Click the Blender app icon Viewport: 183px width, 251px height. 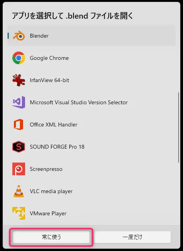click(19, 36)
